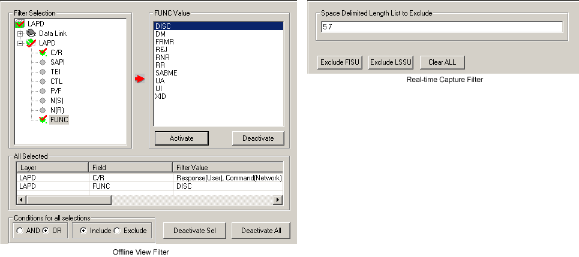Select the SAPI tree item label
This screenshot has width=579, height=257.
(58, 62)
